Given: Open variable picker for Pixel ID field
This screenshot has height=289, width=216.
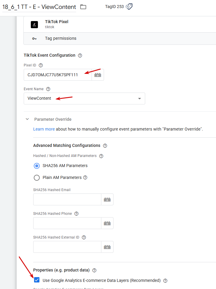Looking at the screenshot, I should [x=98, y=75].
